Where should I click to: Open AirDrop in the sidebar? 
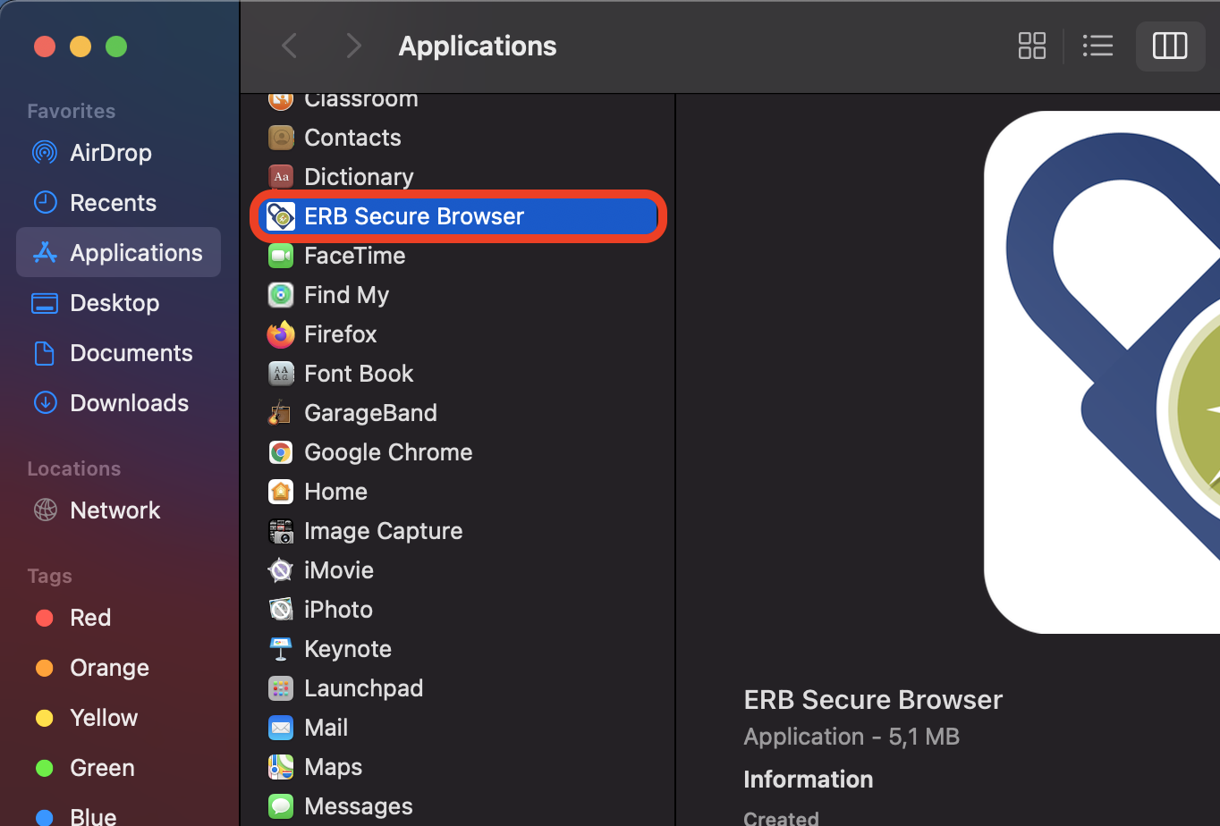point(110,153)
